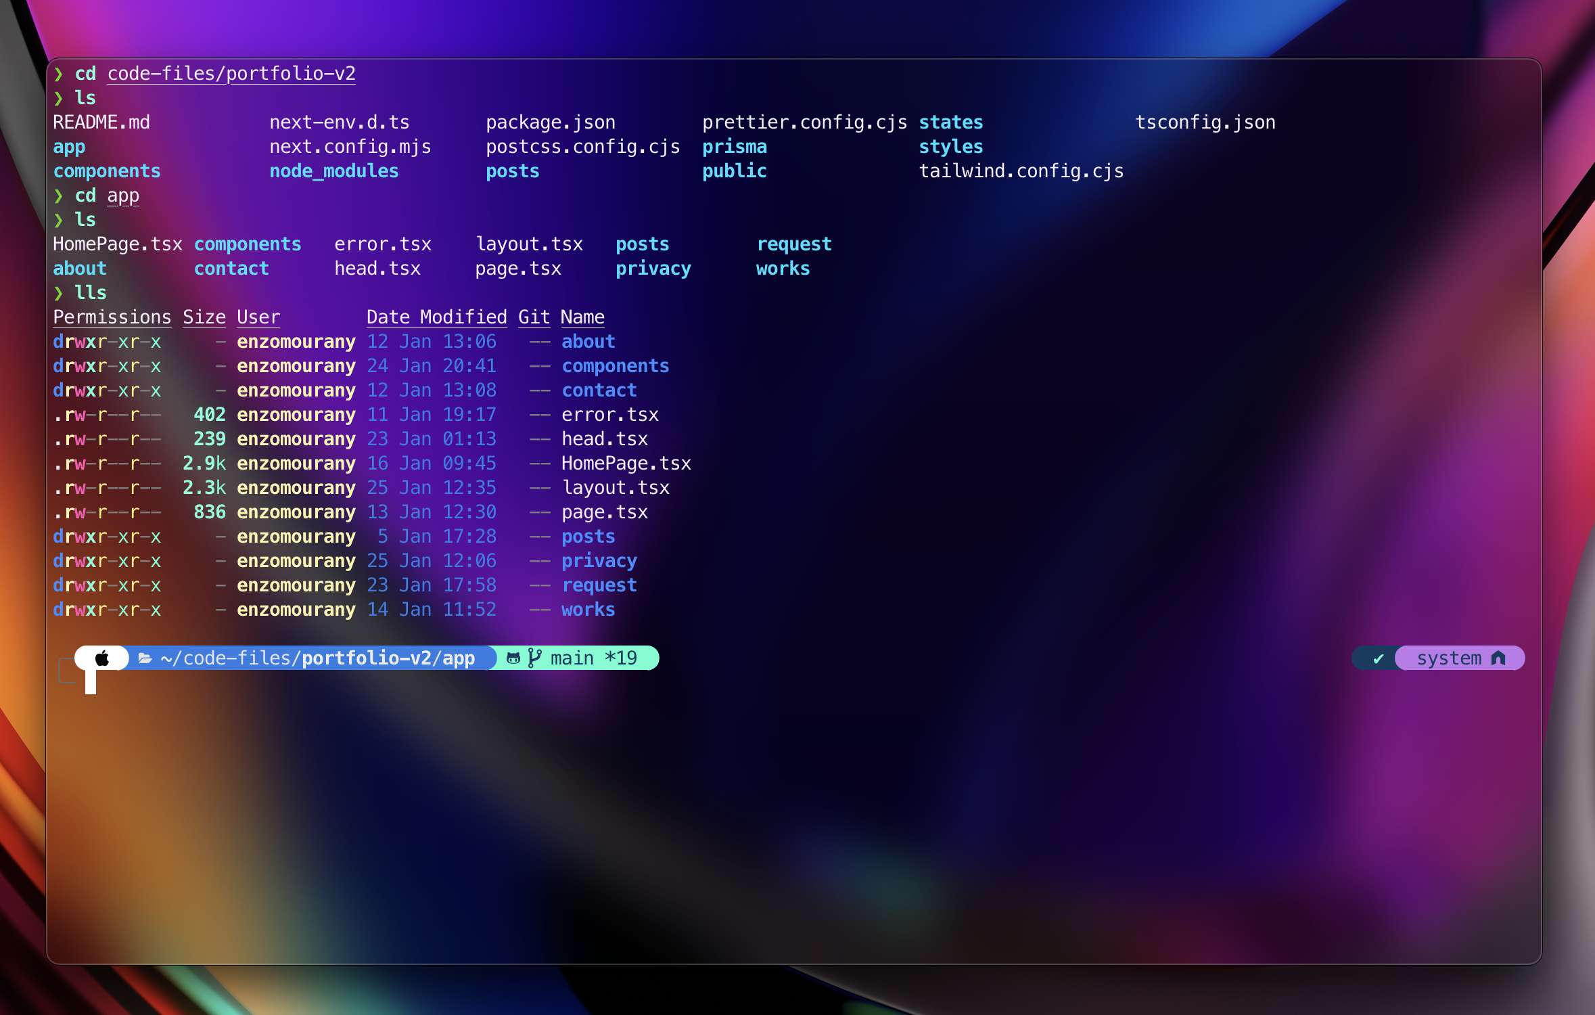
Task: Click the white text cursor block
Action: (x=91, y=682)
